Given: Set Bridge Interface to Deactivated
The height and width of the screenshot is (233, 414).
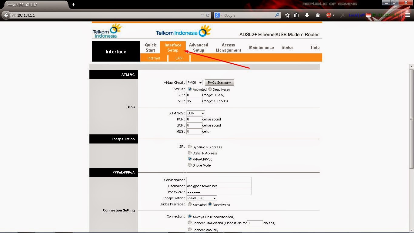Looking at the screenshot, I should pos(210,204).
